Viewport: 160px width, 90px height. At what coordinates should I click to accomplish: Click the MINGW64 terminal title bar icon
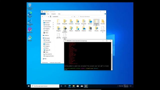click(x=65, y=41)
